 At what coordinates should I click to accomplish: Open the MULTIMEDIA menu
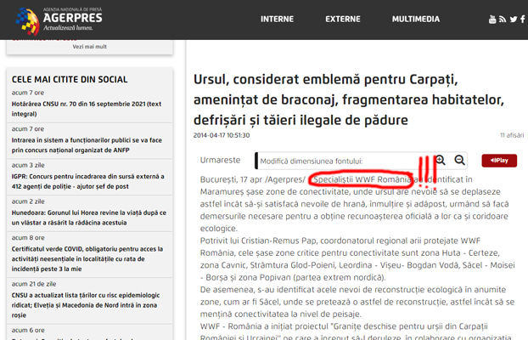[416, 19]
